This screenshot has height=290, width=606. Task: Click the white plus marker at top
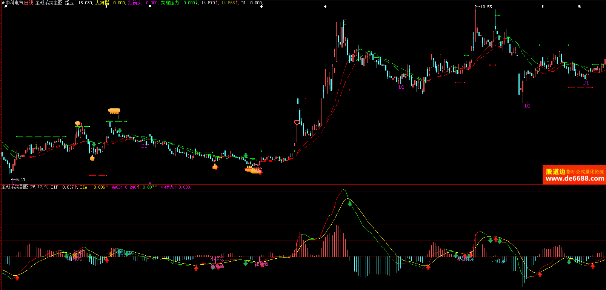(x=325, y=6)
